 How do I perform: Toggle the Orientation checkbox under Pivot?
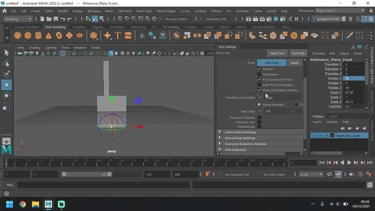[x=259, y=74]
